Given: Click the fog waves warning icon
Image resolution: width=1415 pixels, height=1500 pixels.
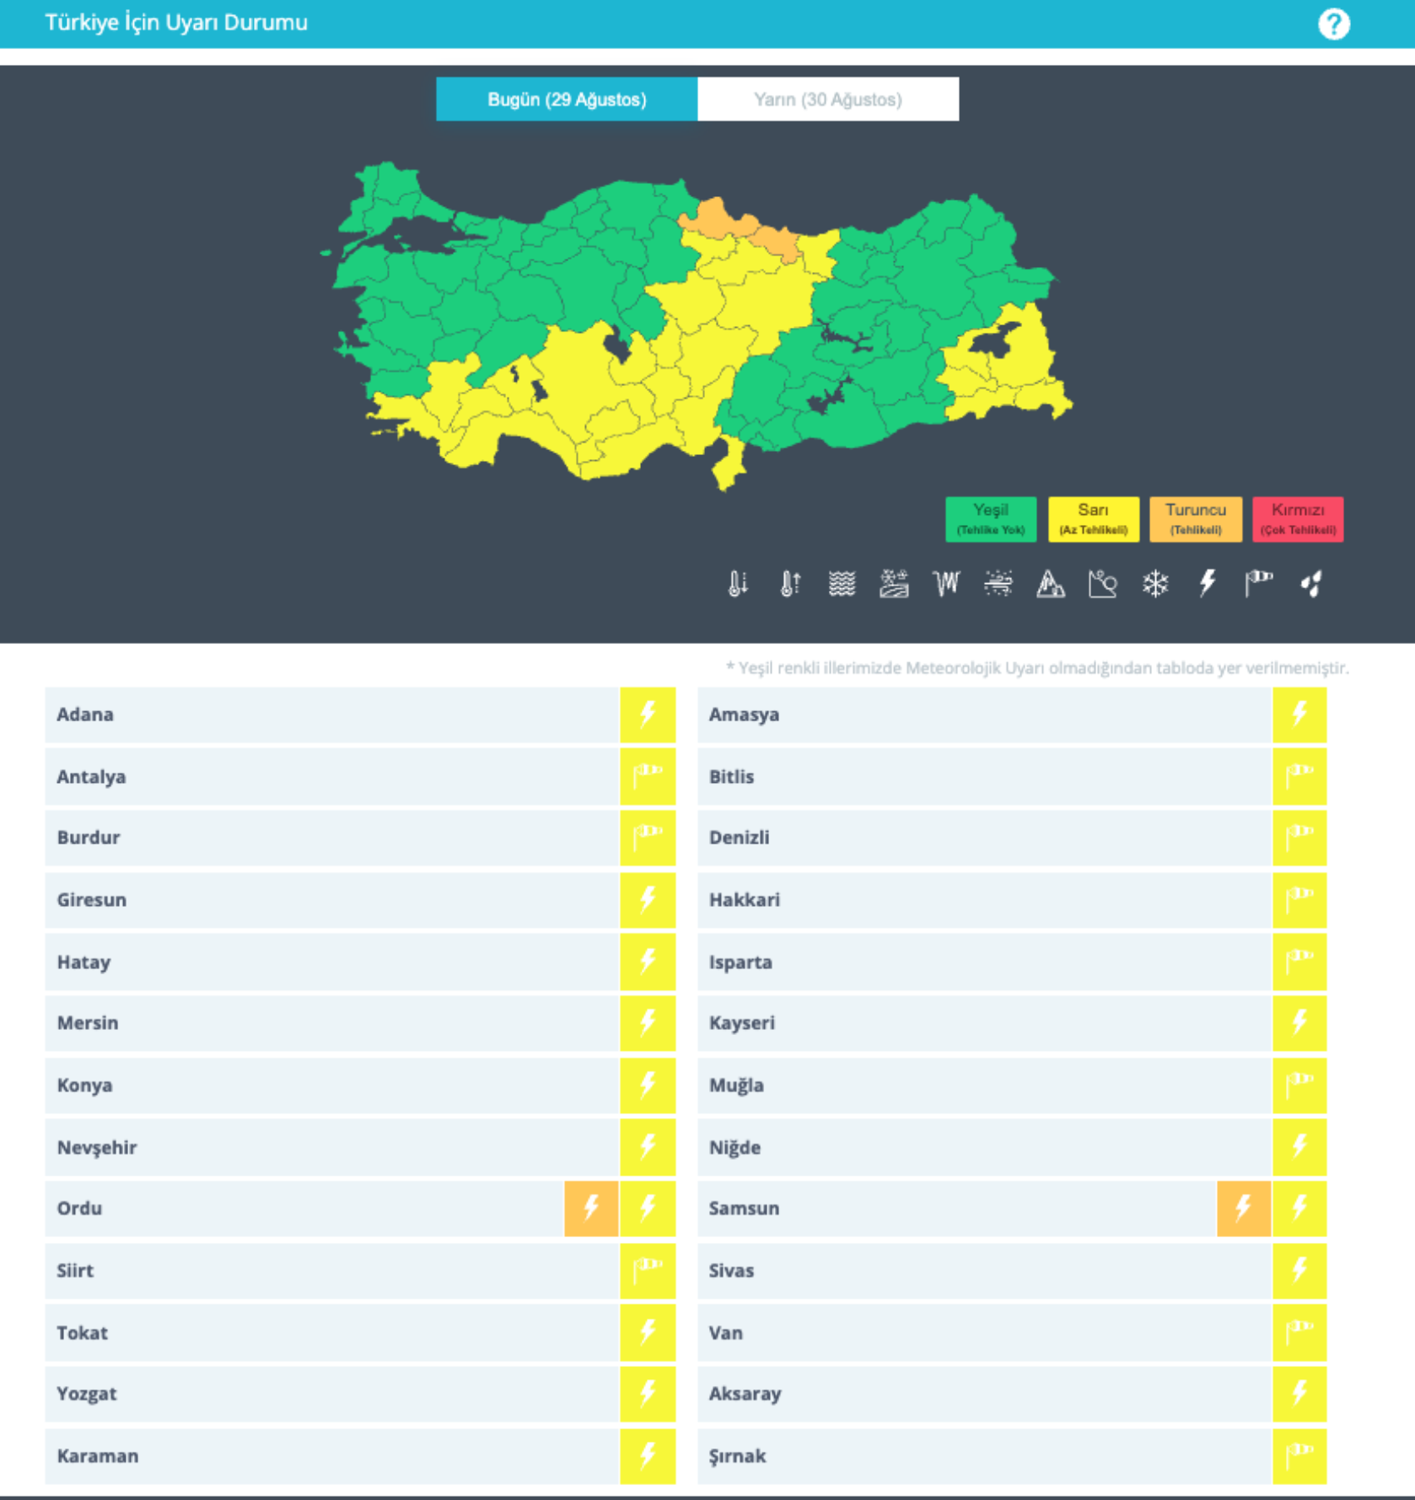Looking at the screenshot, I should click(x=842, y=584).
